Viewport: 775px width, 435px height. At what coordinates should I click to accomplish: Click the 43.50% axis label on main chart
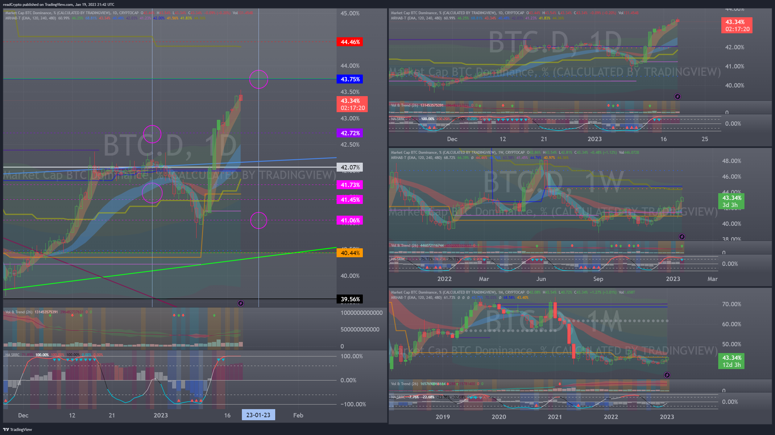[350, 92]
